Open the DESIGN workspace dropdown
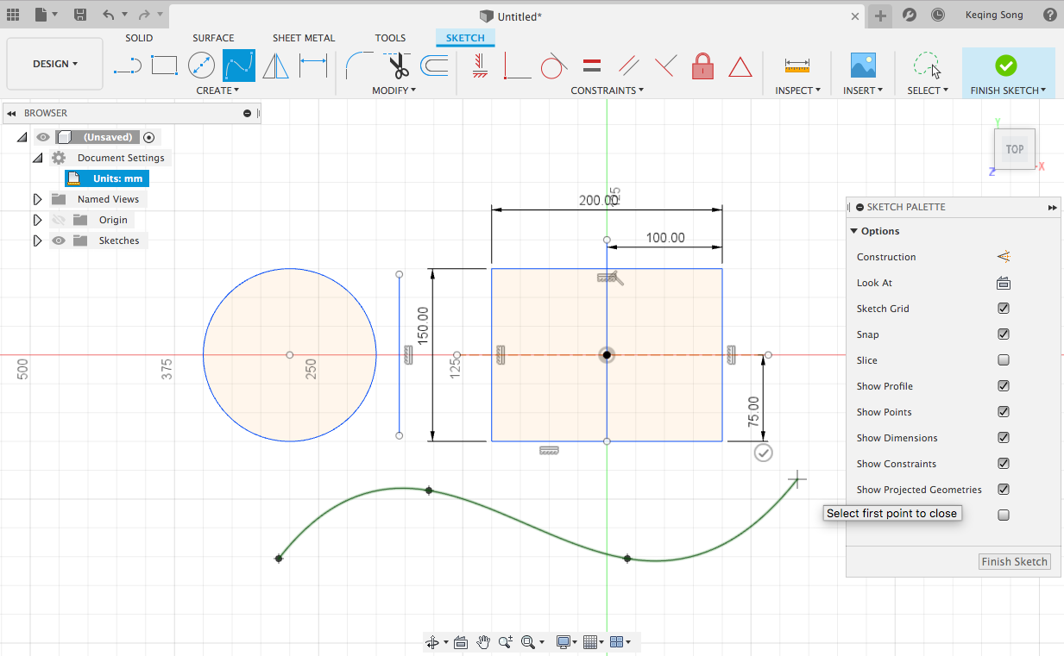 (55, 64)
